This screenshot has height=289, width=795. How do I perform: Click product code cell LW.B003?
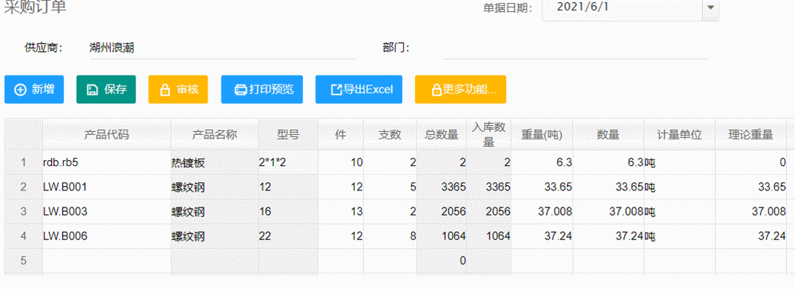pyautogui.click(x=107, y=211)
